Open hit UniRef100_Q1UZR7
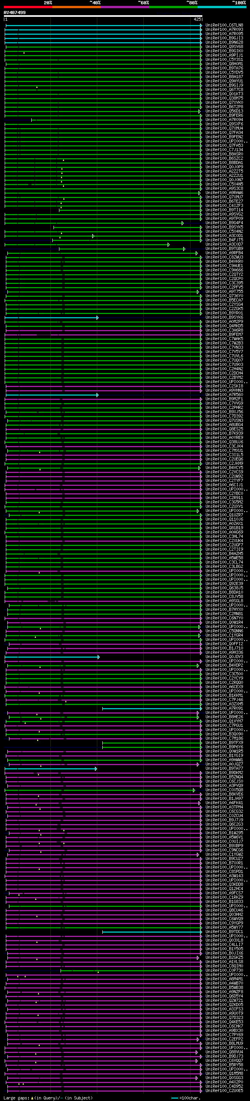250x1101 pixels. tap(224, 515)
